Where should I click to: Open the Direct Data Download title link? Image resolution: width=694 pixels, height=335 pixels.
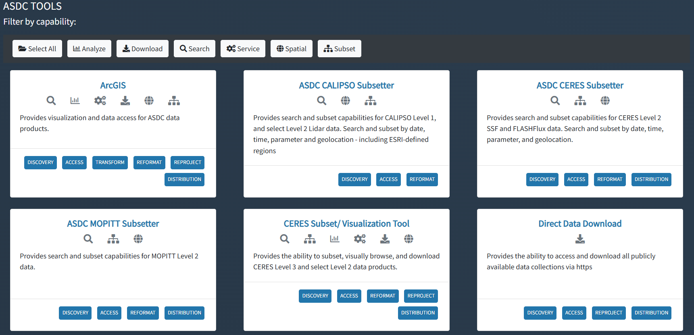tap(580, 224)
